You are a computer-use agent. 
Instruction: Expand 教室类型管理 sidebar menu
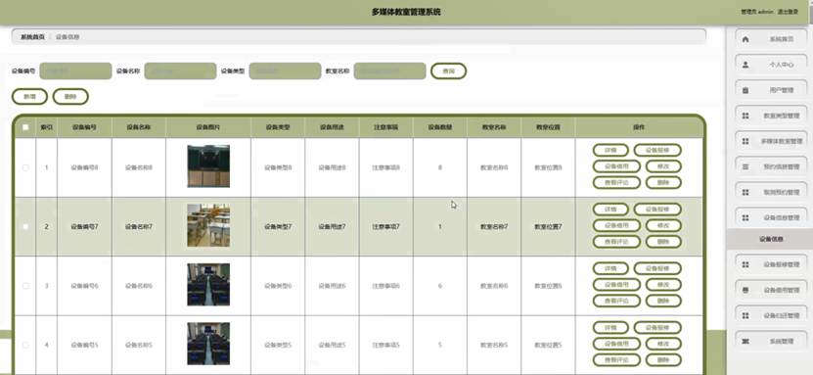pyautogui.click(x=772, y=116)
